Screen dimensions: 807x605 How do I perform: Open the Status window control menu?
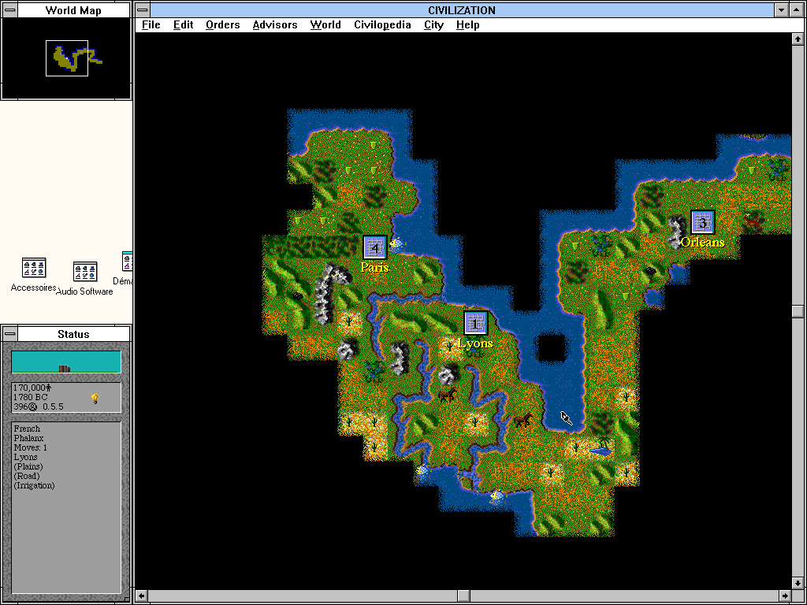[9, 334]
